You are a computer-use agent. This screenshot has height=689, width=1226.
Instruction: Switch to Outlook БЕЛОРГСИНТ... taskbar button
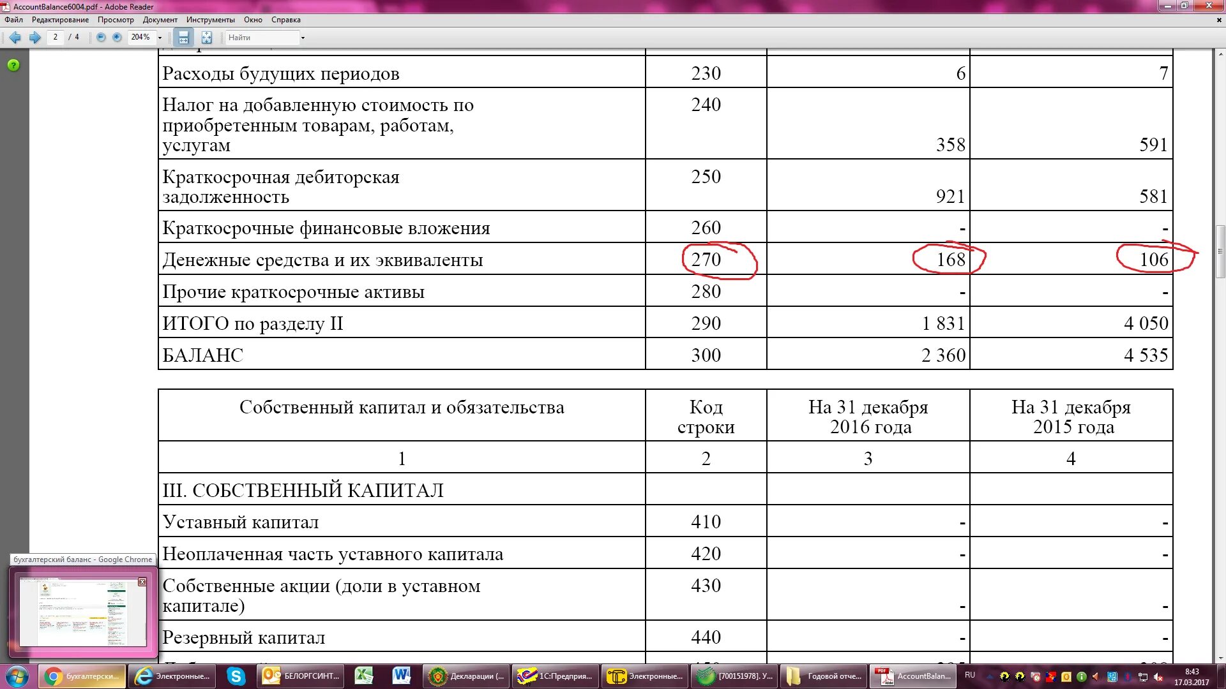point(301,676)
